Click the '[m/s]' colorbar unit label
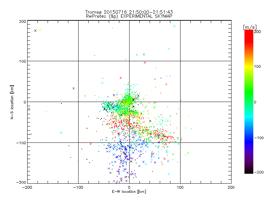The height and width of the screenshot is (204, 272). point(250,27)
